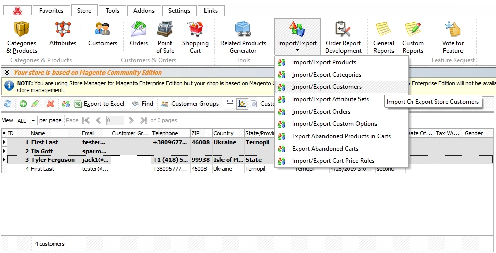The image size is (496, 253).
Task: Sort by the Name column header
Action: [55, 133]
